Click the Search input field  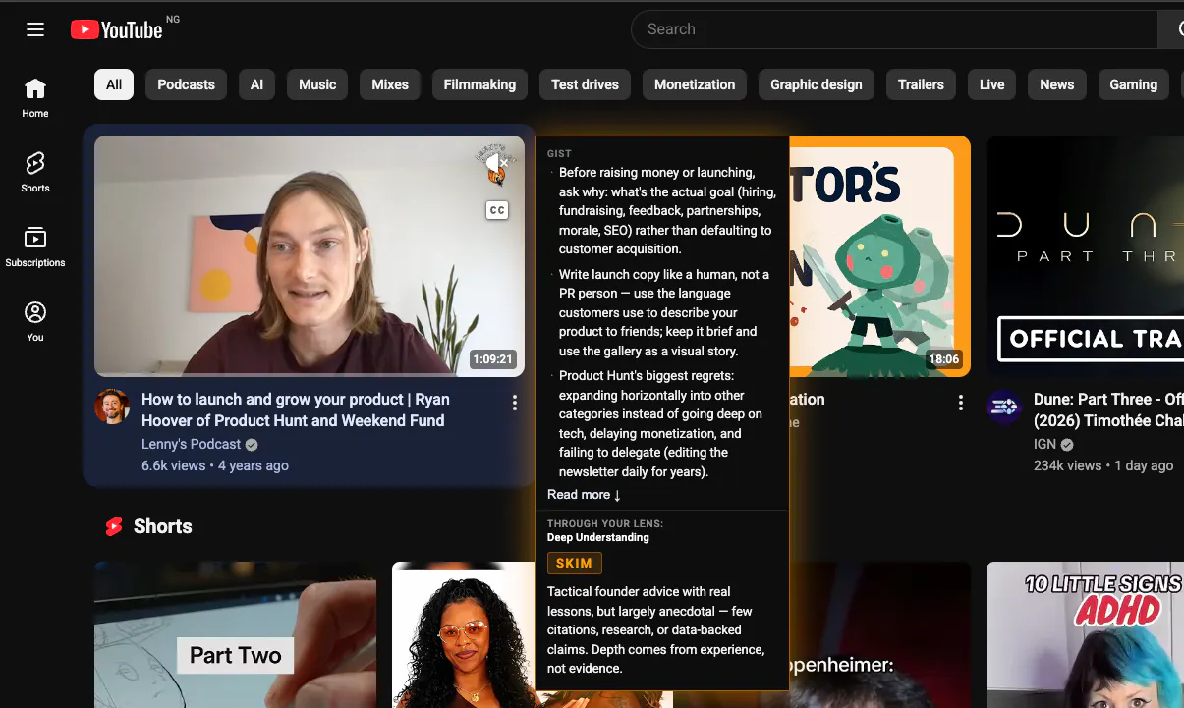(x=894, y=29)
